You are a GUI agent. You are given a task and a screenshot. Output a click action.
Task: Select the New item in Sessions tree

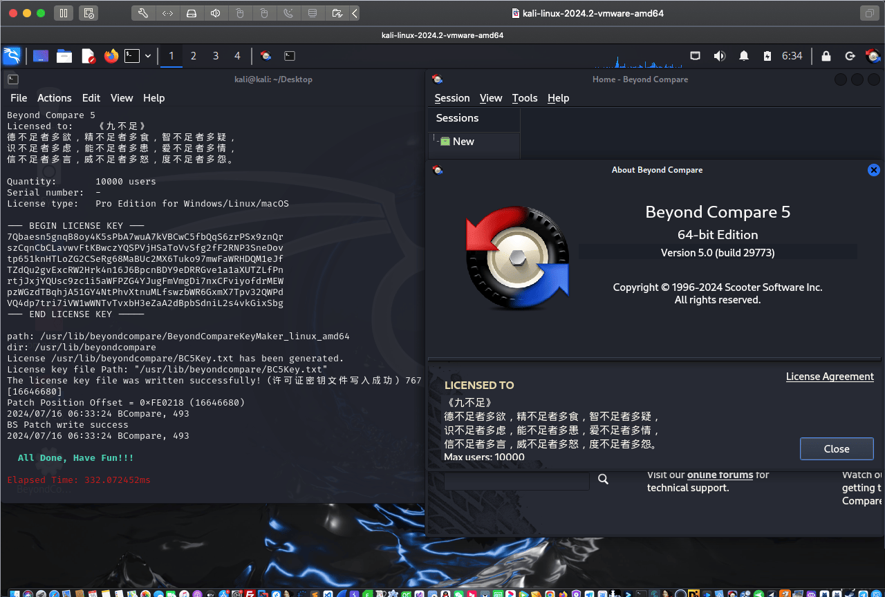point(463,141)
